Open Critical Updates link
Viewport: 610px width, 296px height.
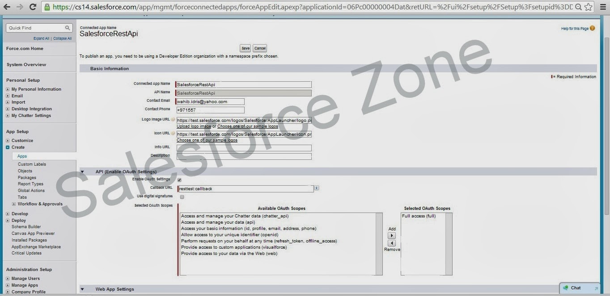26,253
